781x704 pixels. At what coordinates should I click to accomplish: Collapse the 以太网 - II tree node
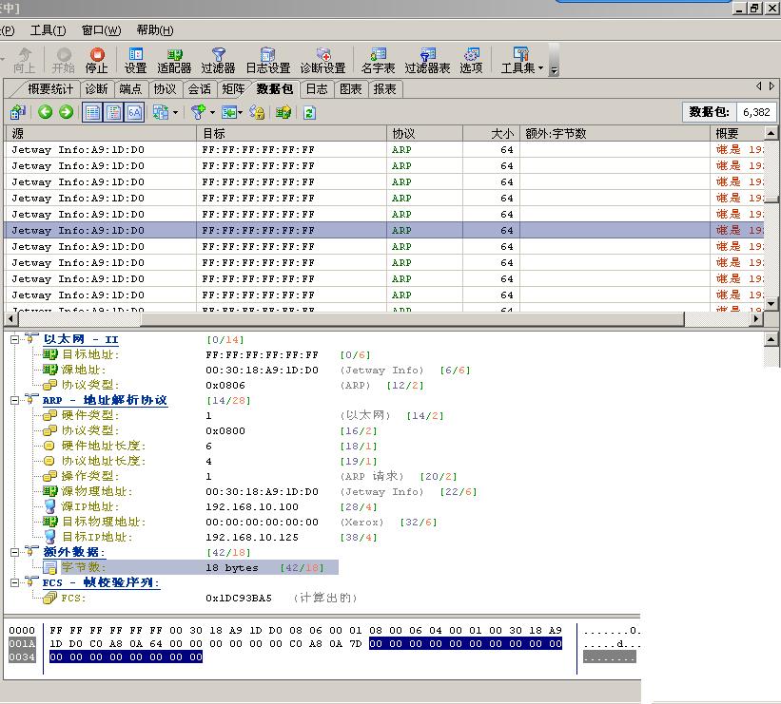[x=15, y=339]
